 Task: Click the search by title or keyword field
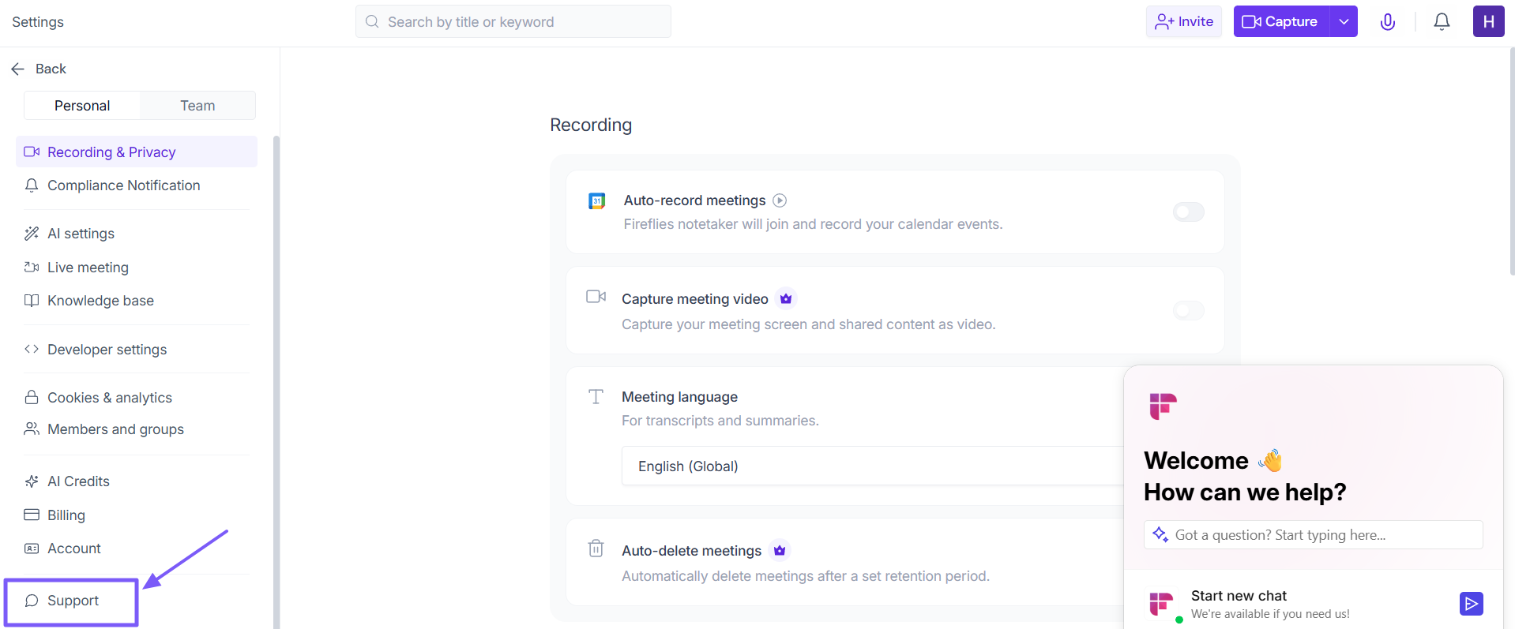tap(513, 21)
